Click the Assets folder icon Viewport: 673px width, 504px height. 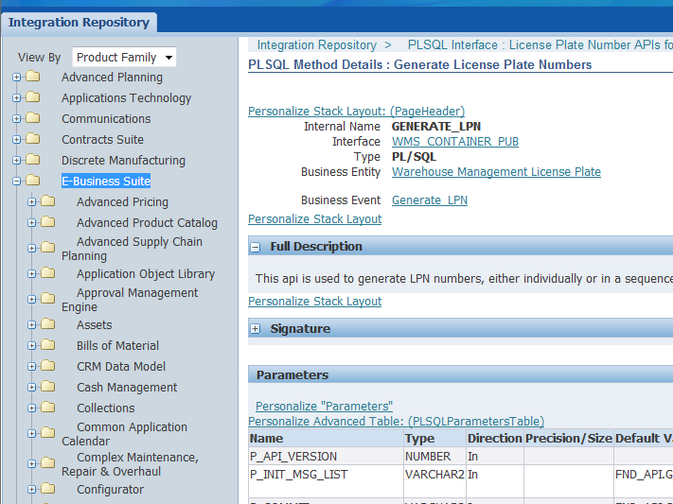(48, 323)
